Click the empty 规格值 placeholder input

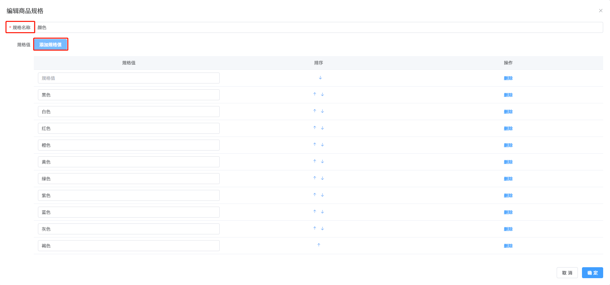pos(128,78)
